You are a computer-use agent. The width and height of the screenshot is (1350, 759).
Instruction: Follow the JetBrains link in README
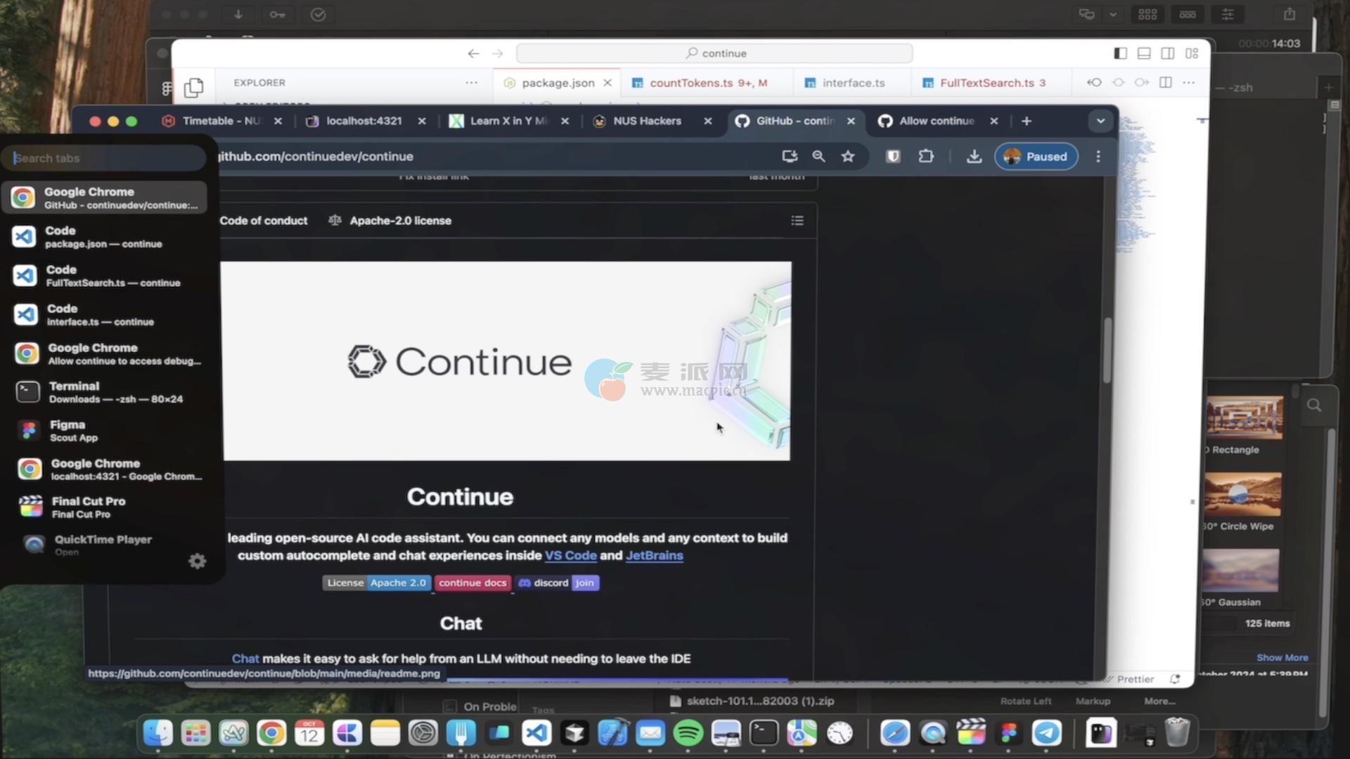pyautogui.click(x=654, y=555)
